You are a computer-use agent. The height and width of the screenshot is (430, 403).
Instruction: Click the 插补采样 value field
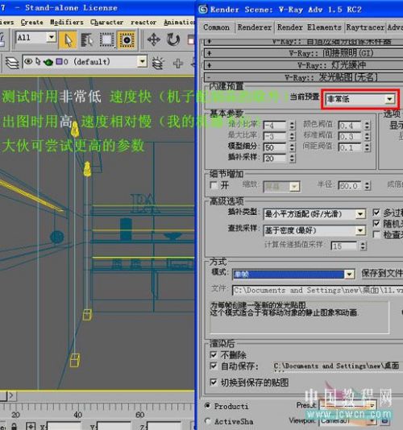click(275, 159)
